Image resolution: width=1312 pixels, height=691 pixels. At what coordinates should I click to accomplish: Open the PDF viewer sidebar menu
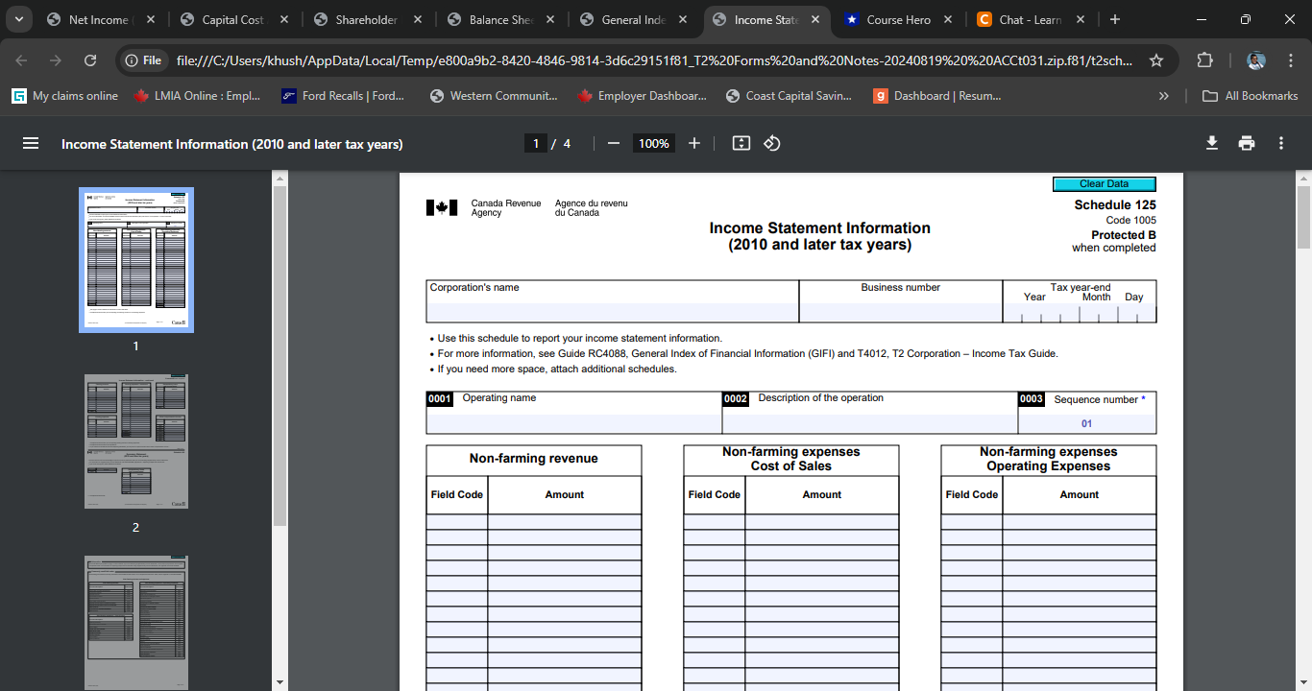coord(31,143)
